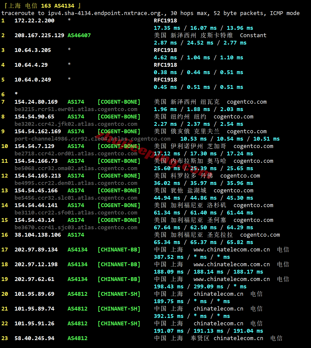Click the '387.52 ms' latency value
The image size is (311, 348).
tap(169, 257)
